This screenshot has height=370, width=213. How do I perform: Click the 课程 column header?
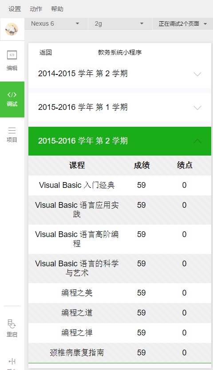click(77, 165)
